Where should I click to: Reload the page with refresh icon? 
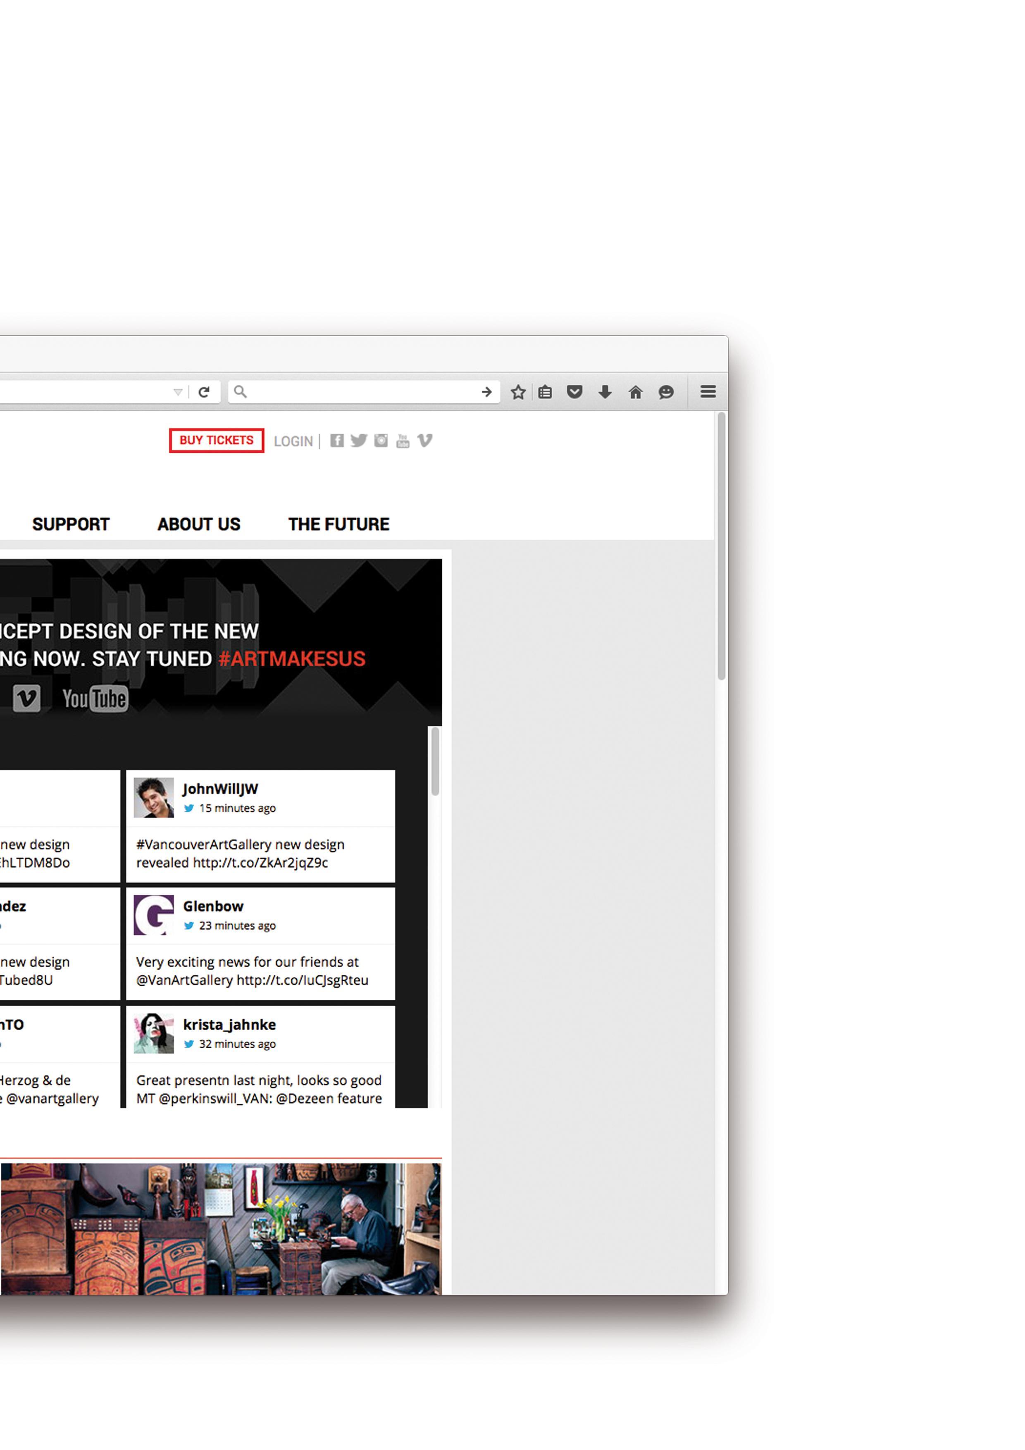tap(204, 392)
